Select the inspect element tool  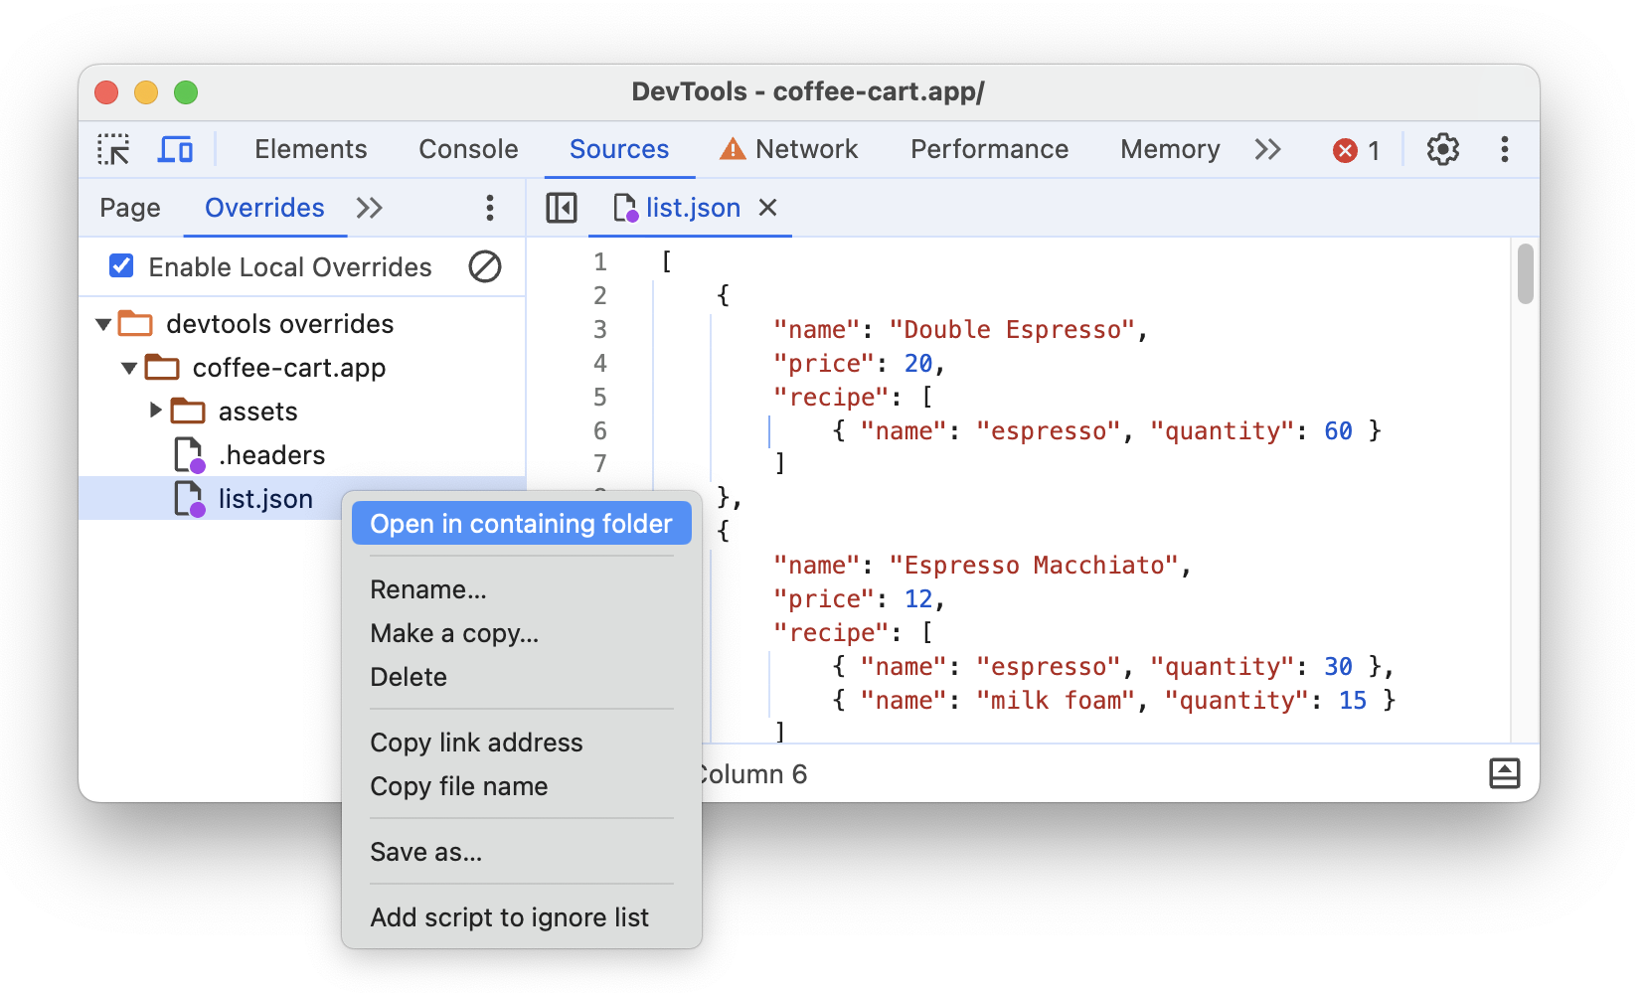114,149
